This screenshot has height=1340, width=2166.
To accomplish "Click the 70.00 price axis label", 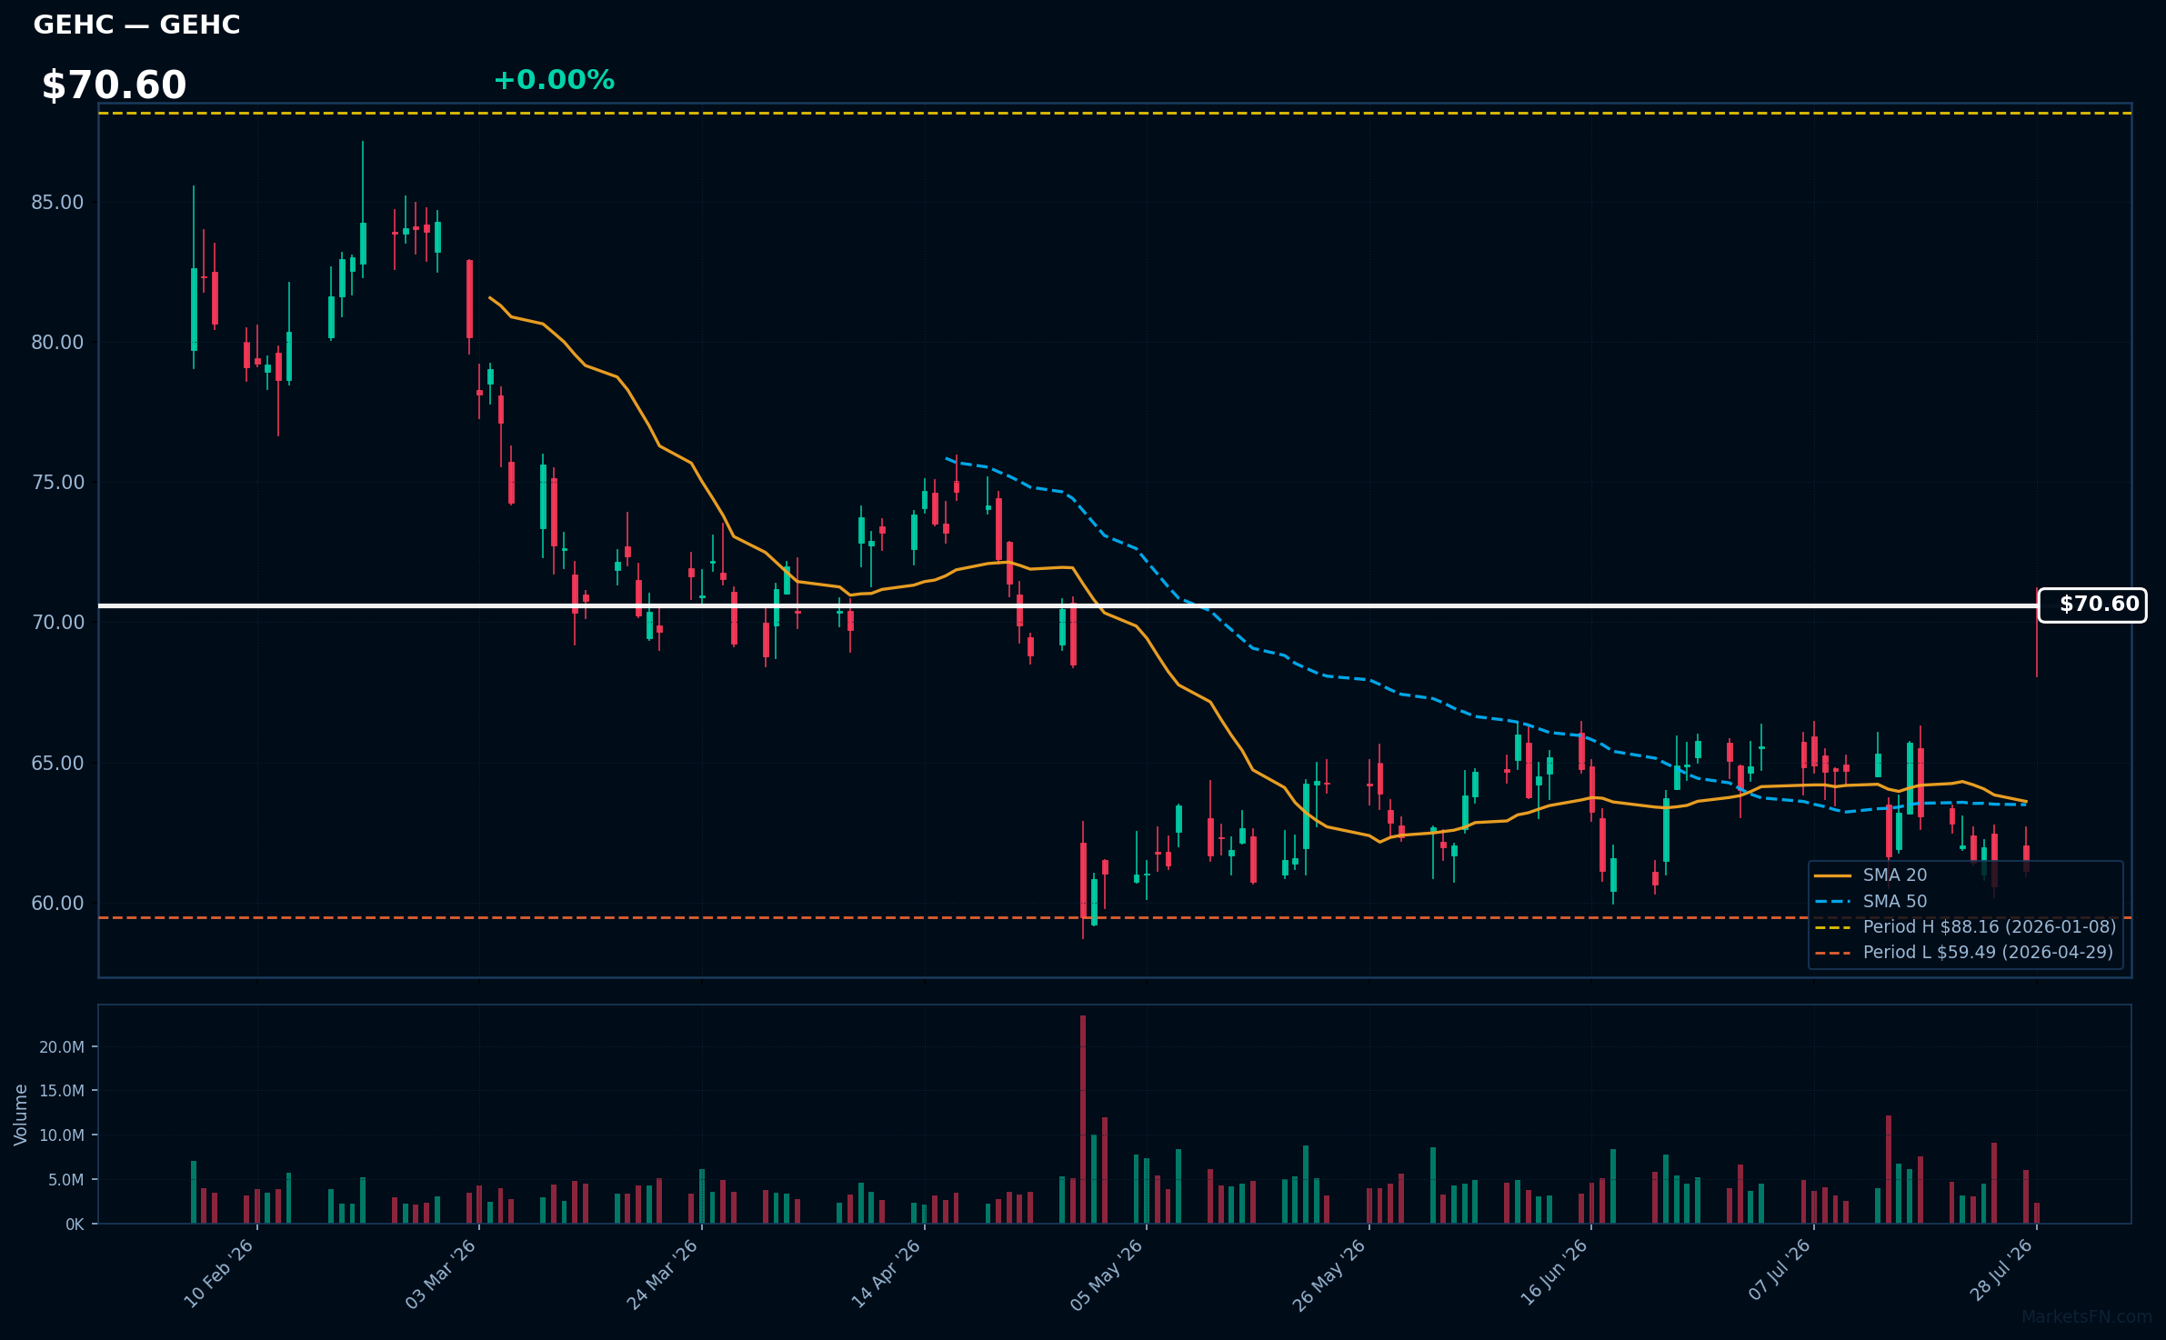I will point(57,622).
